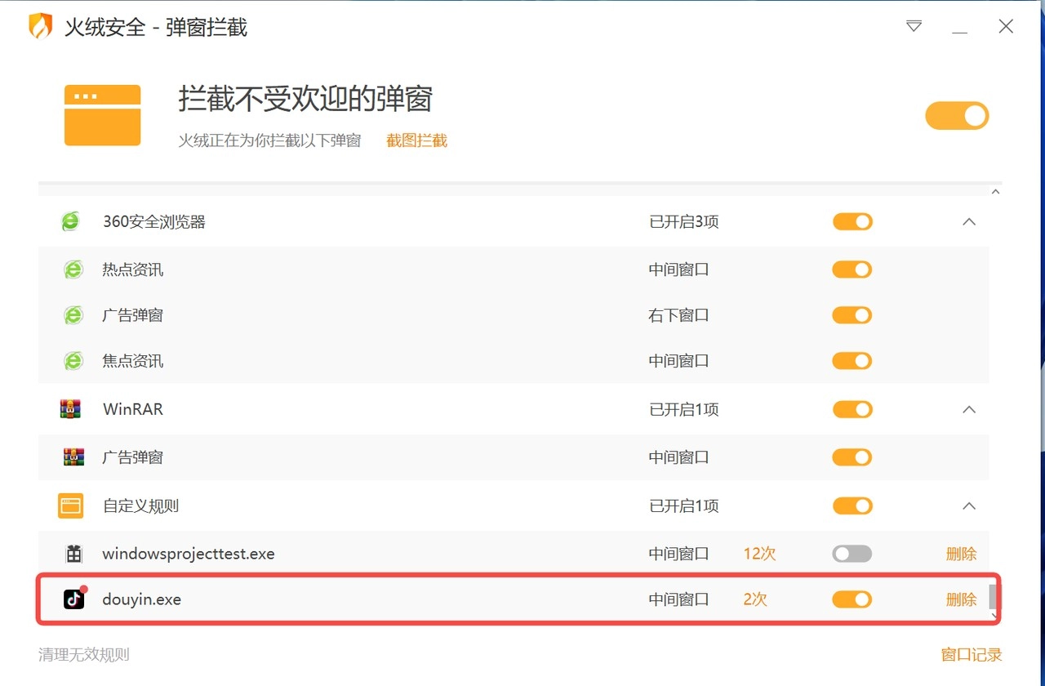Click the 热点资讯 row icon
The image size is (1045, 686).
[73, 269]
